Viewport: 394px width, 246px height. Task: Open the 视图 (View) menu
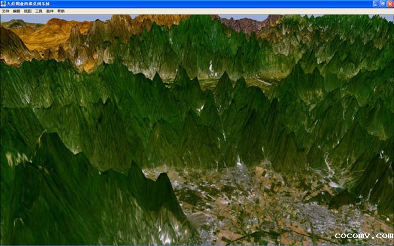point(28,11)
